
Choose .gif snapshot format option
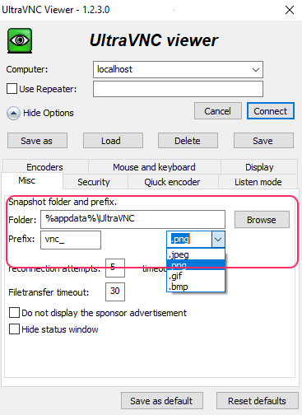pos(196,276)
